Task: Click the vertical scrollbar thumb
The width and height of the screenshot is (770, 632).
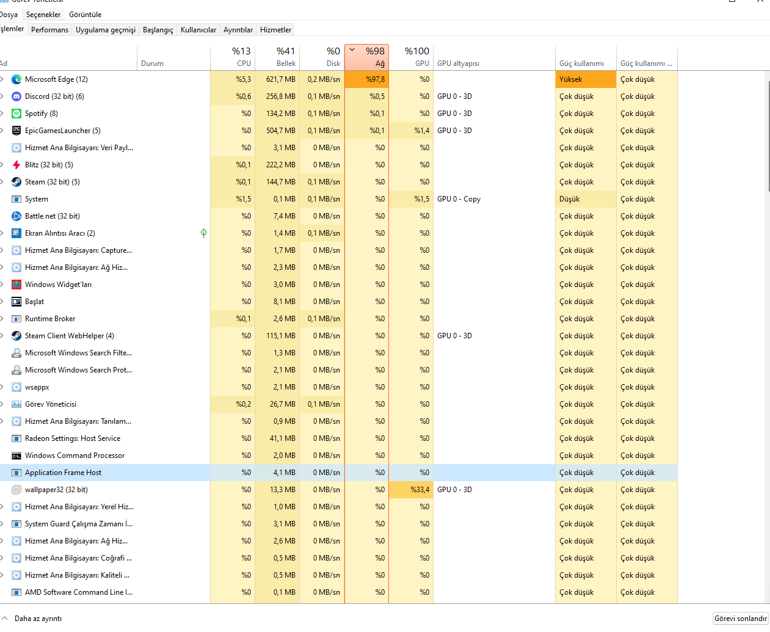Action: [x=768, y=135]
